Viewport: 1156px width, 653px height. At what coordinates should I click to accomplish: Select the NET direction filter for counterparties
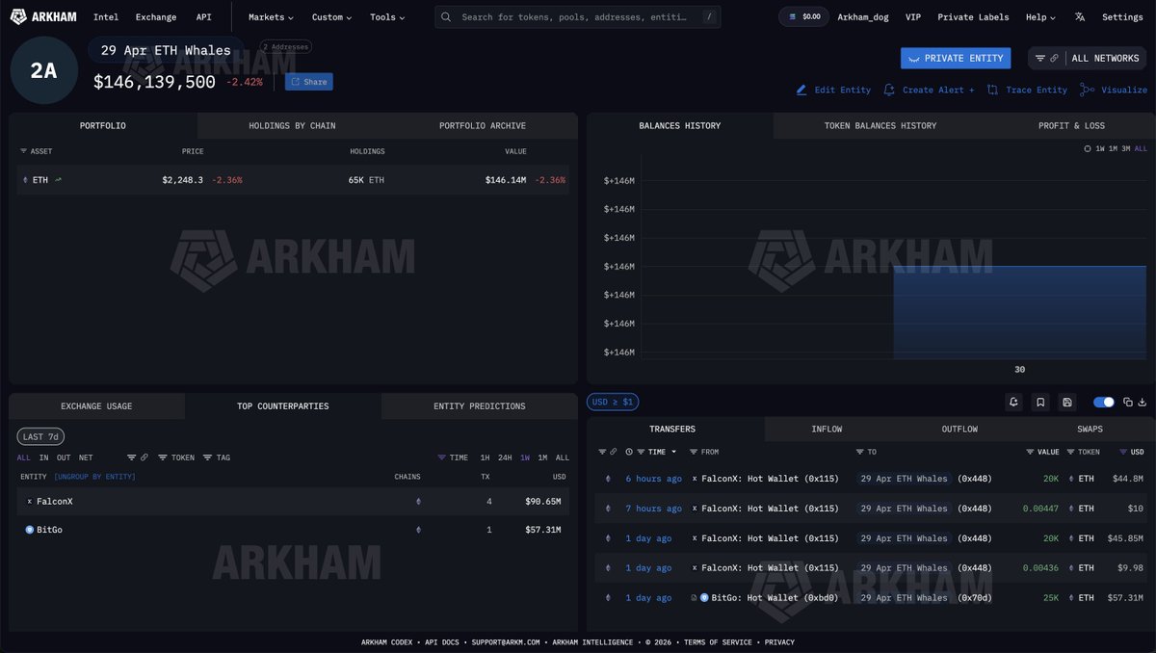coord(86,457)
